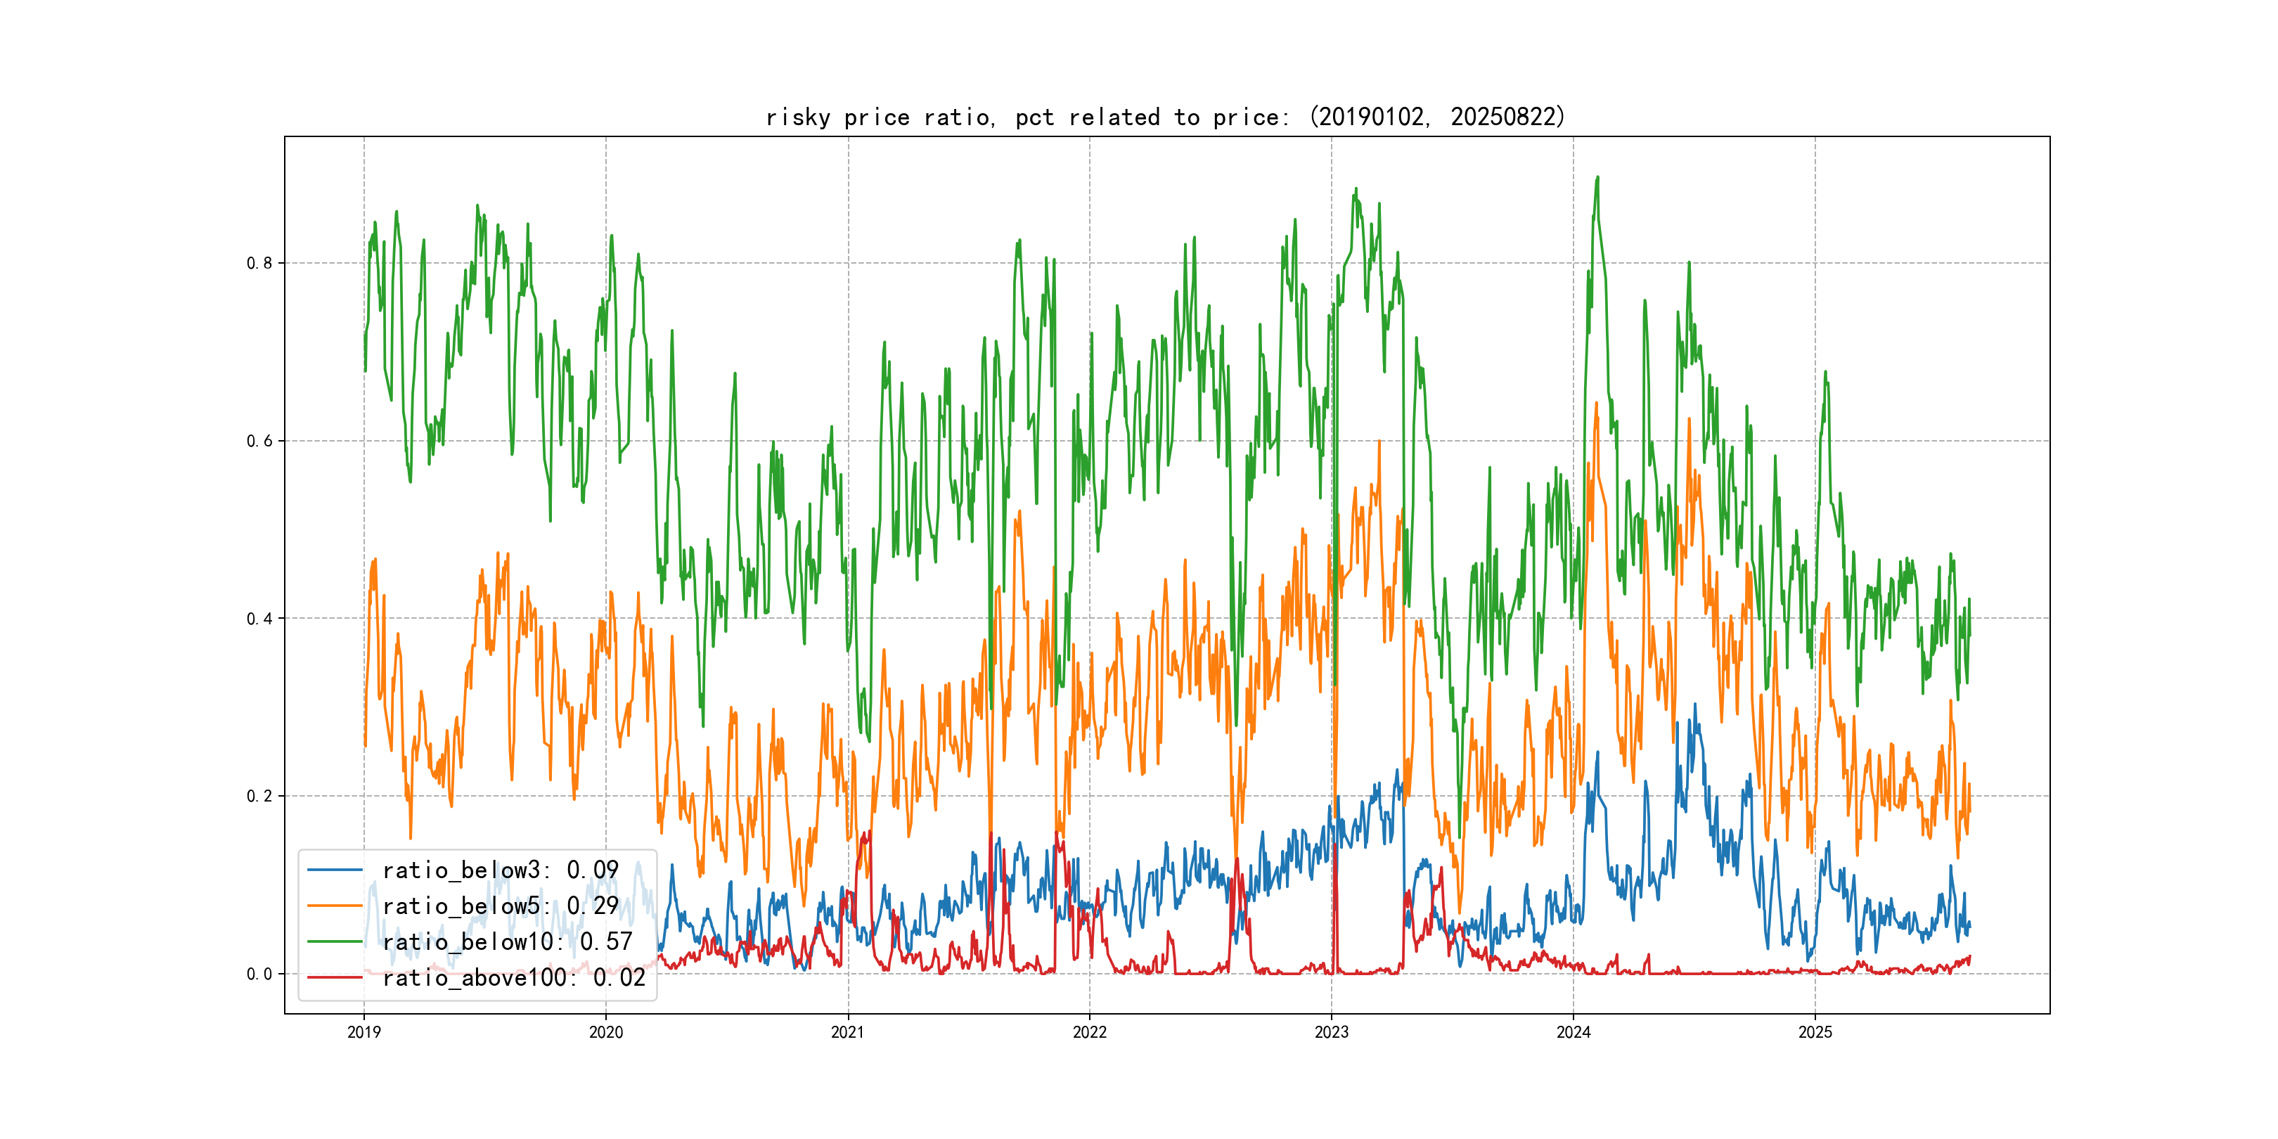Click the 0.0 y-axis tick label
Viewport: 2278px width, 1139px height.
259,974
